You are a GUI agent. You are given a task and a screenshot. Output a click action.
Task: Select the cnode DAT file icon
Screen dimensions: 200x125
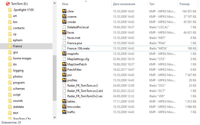(64, 22)
